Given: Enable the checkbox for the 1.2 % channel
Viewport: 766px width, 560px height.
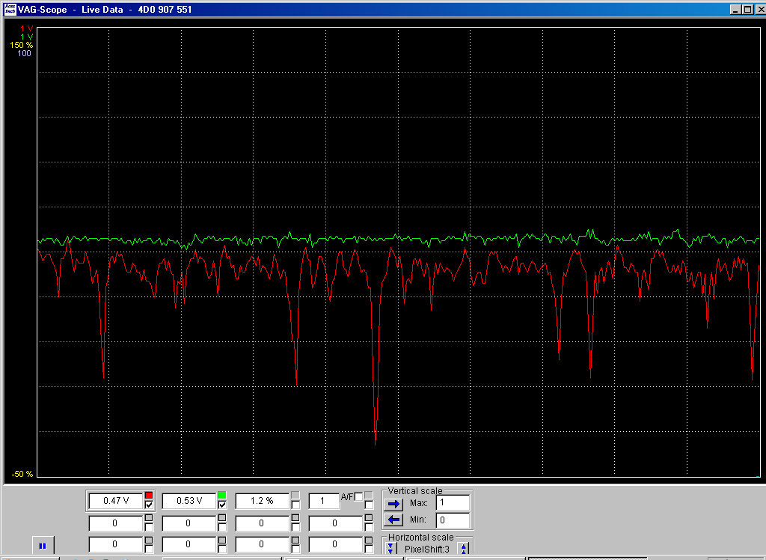Looking at the screenshot, I should click(295, 505).
